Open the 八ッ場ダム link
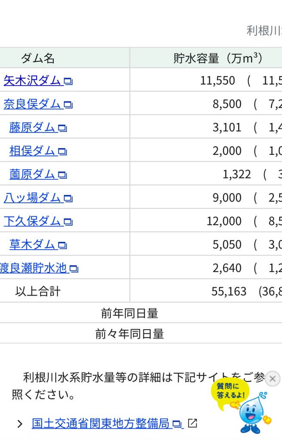Viewport: 282px width, 440px height. tap(32, 198)
